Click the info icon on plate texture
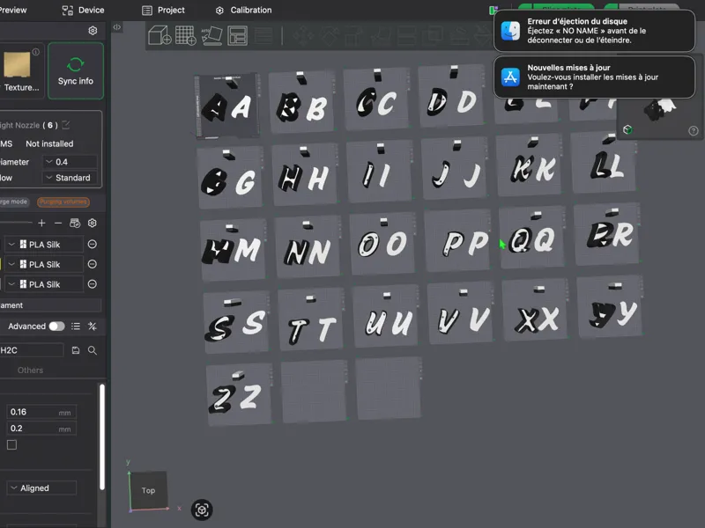The image size is (705, 528). click(x=35, y=52)
